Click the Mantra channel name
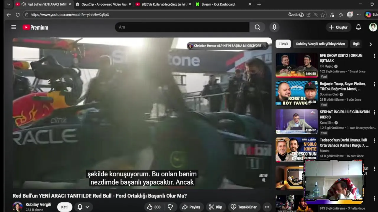 pyautogui.click(x=325, y=151)
